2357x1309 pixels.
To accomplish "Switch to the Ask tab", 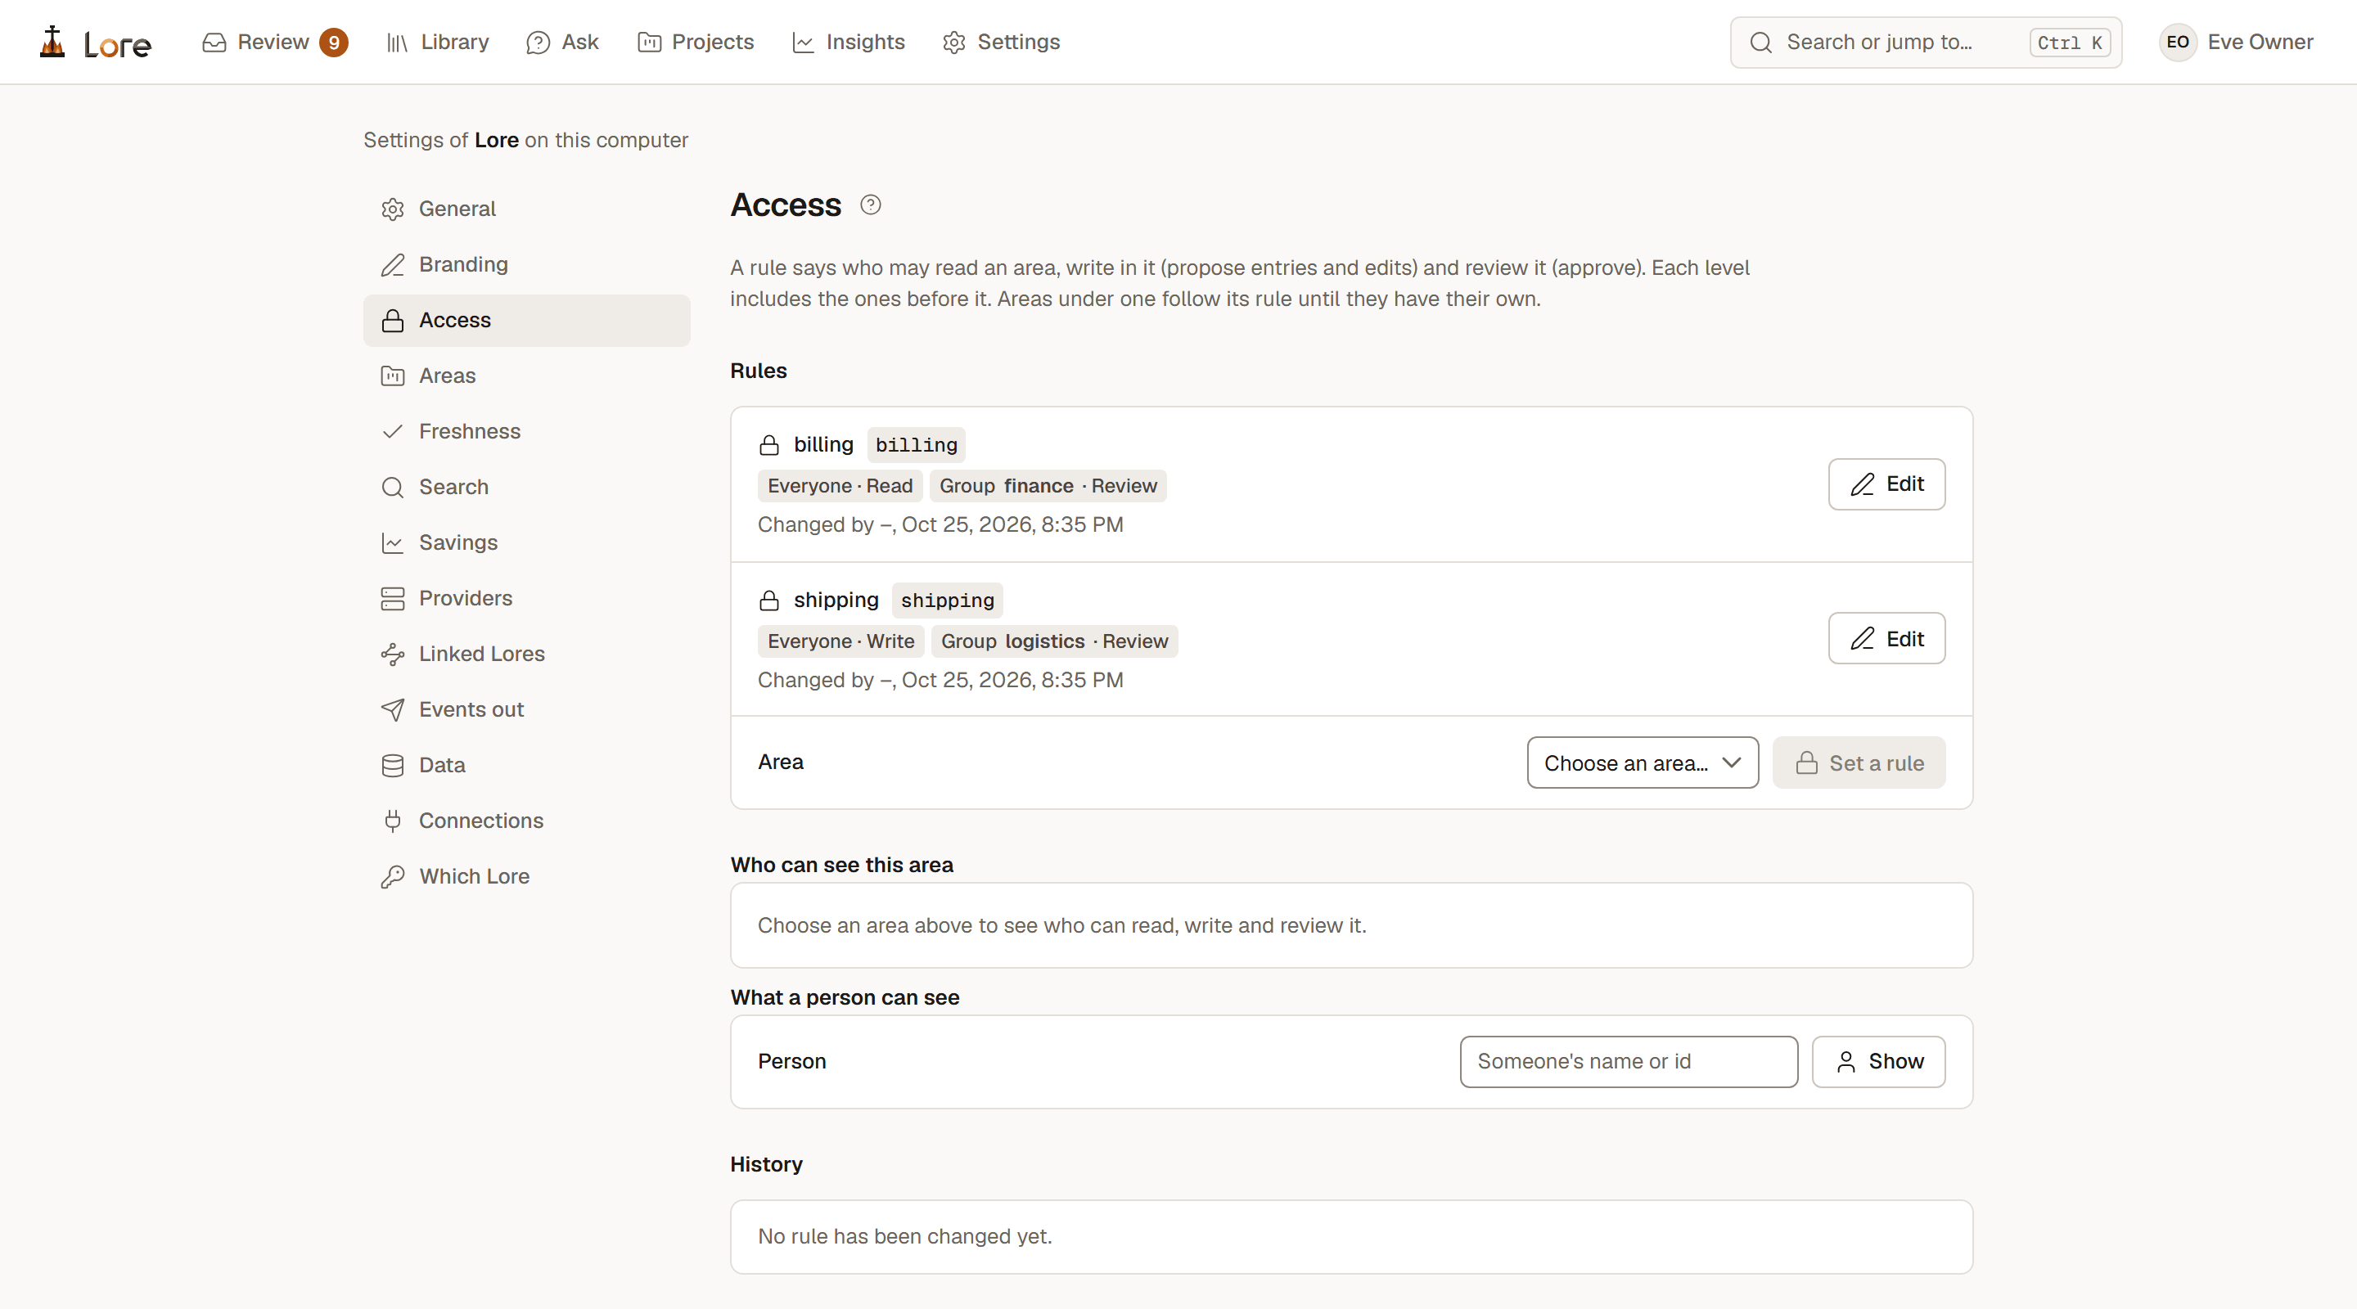I will [563, 42].
